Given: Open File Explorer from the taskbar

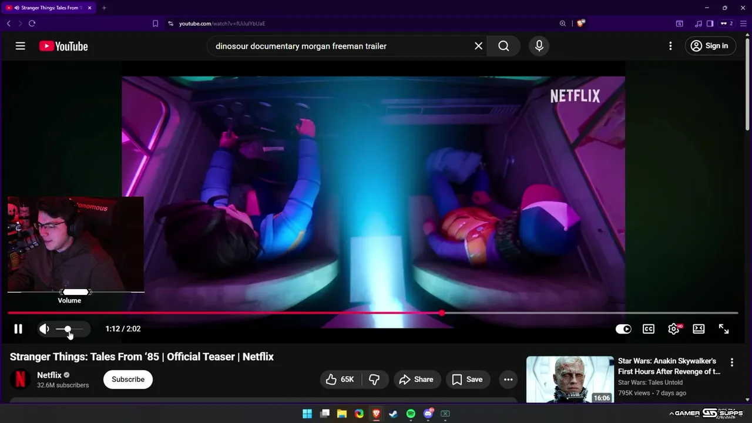Looking at the screenshot, I should tap(342, 414).
